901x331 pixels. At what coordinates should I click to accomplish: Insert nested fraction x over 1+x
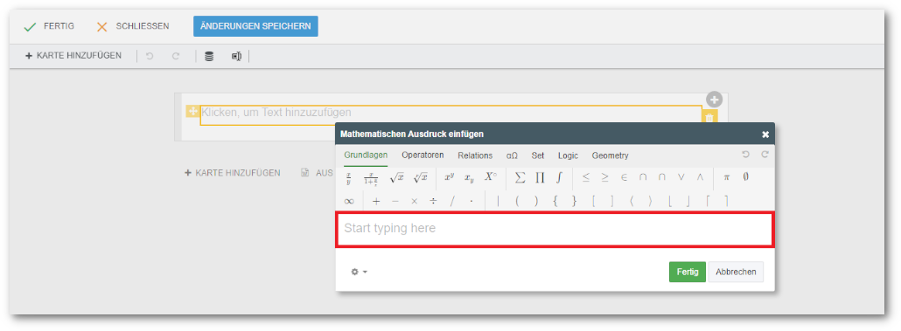[x=371, y=178]
